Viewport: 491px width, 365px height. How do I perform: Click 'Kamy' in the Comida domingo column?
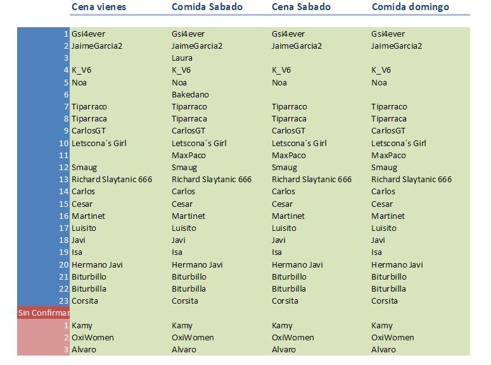[382, 326]
